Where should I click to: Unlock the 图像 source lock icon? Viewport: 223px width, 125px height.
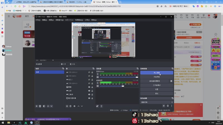click(92, 87)
